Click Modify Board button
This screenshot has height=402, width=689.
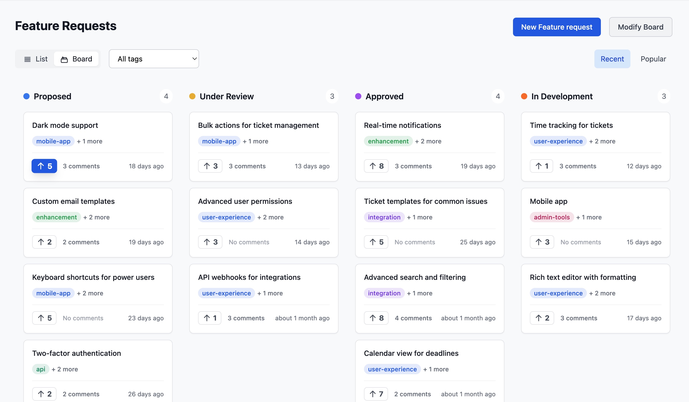click(640, 27)
